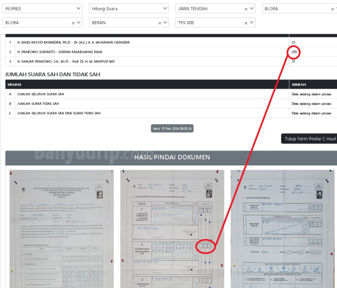Image resolution: width=337 pixels, height=288 pixels.
Task: Clear the BERAN village selection
Action: coord(160,23)
